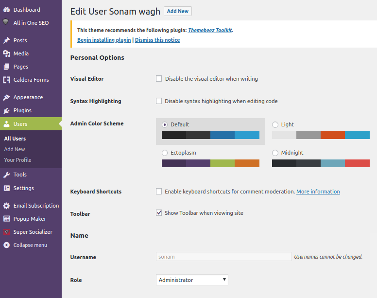This screenshot has height=298, width=377.
Task: Click the Caldera Forms icon
Action: [x=6, y=80]
